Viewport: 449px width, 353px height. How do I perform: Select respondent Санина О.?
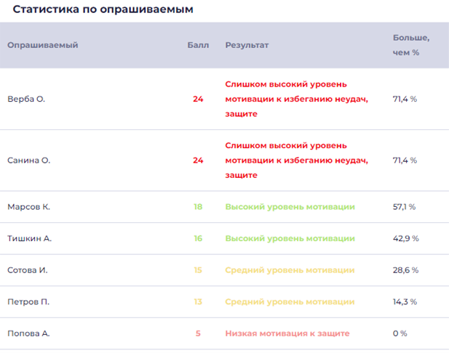[x=29, y=161]
